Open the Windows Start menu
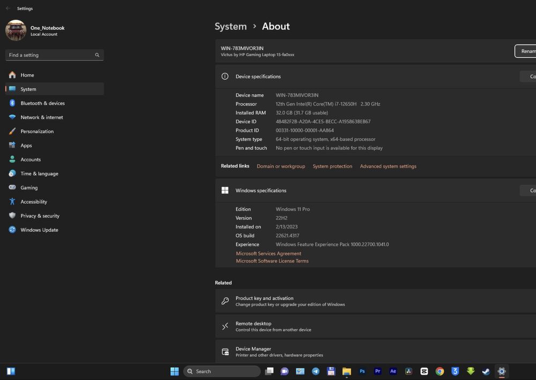Screen dimensions: 536x380 (x=175, y=371)
